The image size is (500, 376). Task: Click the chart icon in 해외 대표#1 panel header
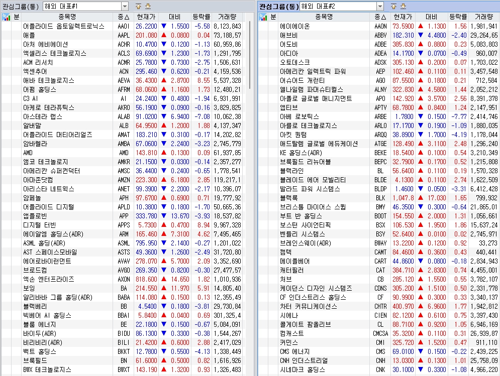(x=6, y=17)
